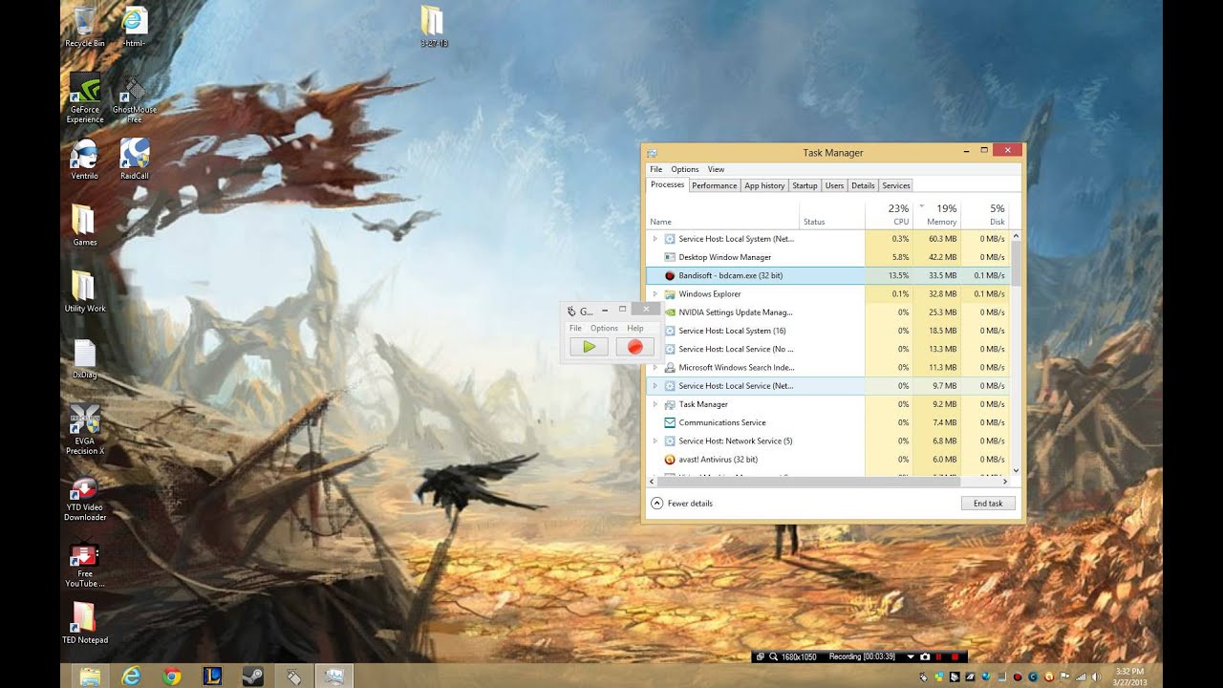The width and height of the screenshot is (1223, 688).
Task: Switch to the Services tab
Action: point(896,185)
